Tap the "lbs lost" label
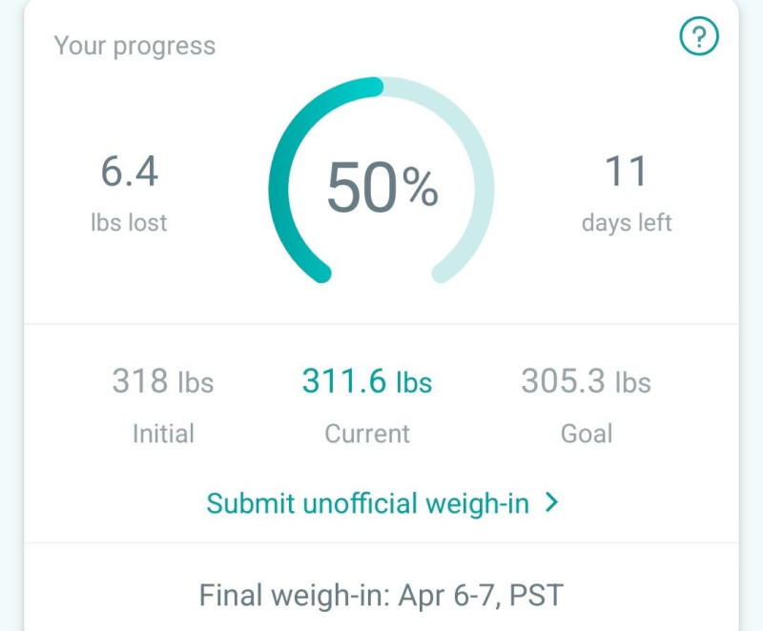Screen dimensions: 763x631 click(x=129, y=223)
